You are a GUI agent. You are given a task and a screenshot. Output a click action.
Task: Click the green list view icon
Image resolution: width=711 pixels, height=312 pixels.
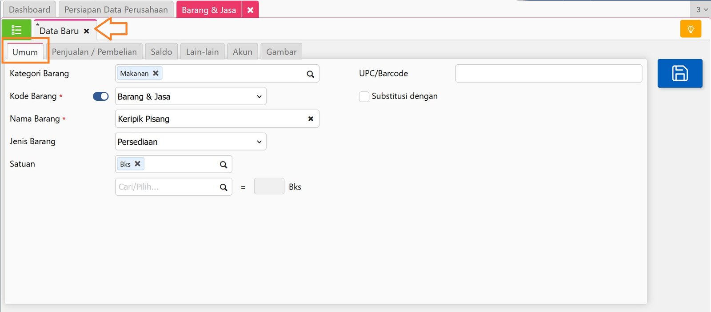(16, 30)
